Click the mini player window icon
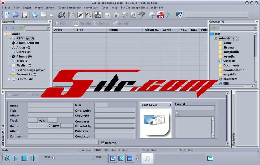 pos(210,159)
